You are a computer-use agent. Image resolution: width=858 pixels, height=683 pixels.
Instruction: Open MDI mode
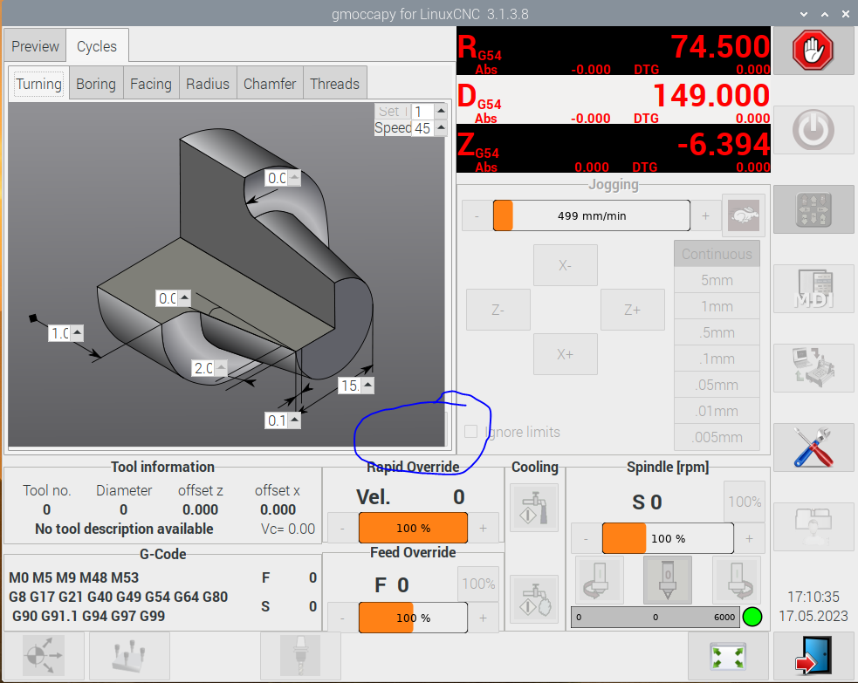[813, 289]
